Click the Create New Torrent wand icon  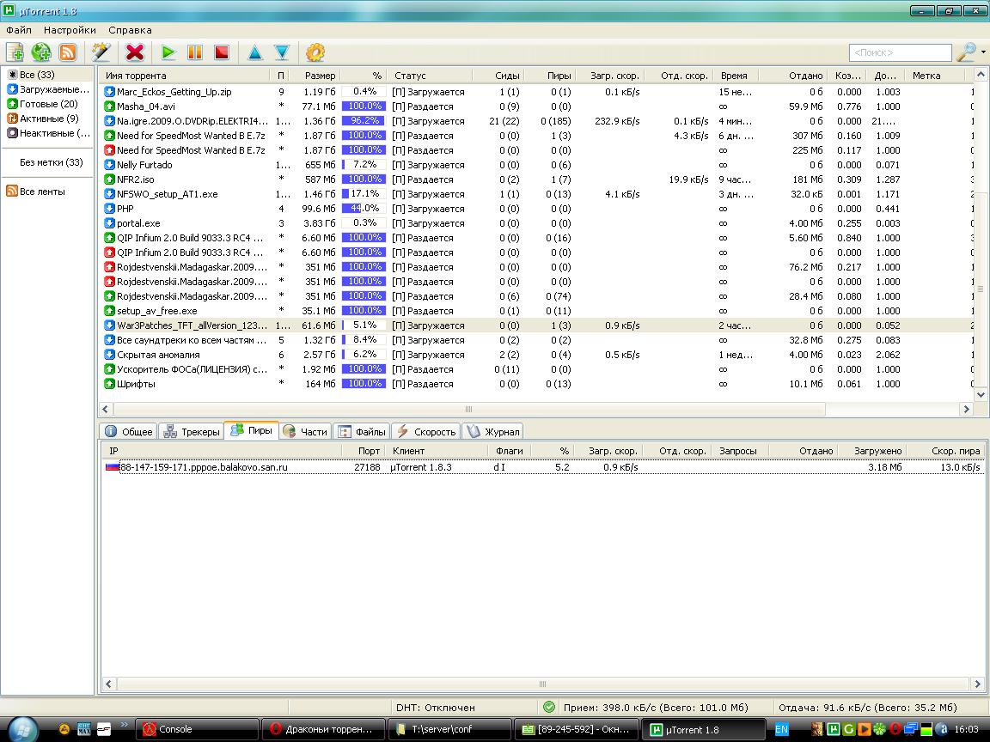tap(101, 52)
